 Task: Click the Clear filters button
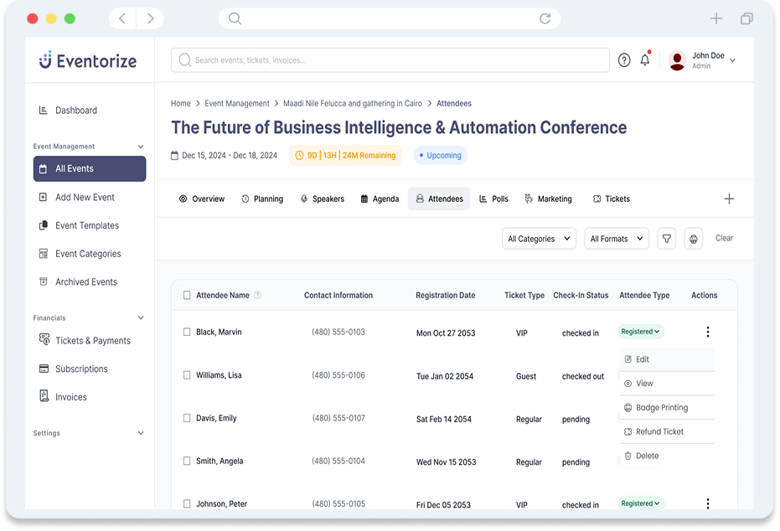pyautogui.click(x=724, y=238)
